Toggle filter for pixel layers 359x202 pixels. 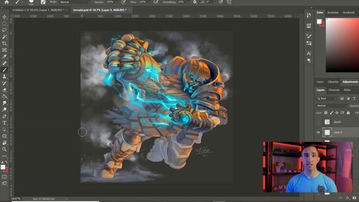tap(342, 99)
